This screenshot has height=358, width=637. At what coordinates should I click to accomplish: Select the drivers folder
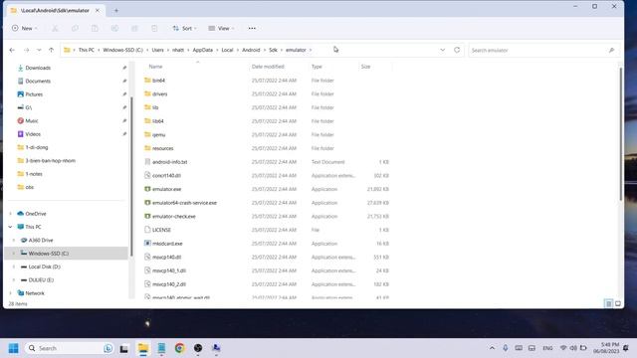(x=159, y=93)
